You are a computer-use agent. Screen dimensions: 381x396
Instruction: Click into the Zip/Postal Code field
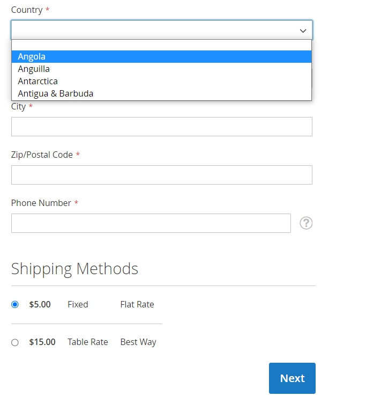[x=162, y=175]
